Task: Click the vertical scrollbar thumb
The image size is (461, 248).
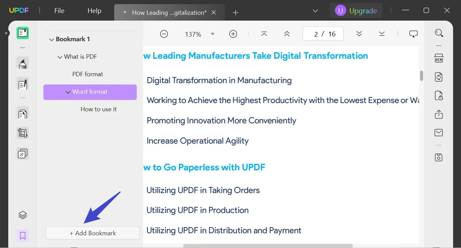Action: [x=421, y=76]
